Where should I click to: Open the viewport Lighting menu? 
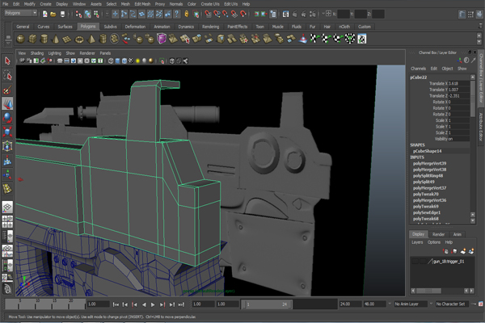click(x=55, y=53)
